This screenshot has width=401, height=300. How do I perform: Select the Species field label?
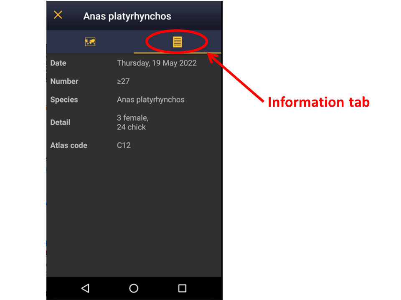(x=64, y=100)
